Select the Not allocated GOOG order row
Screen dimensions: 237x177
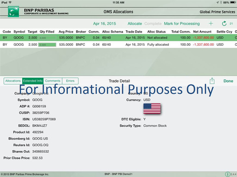[x=118, y=37]
